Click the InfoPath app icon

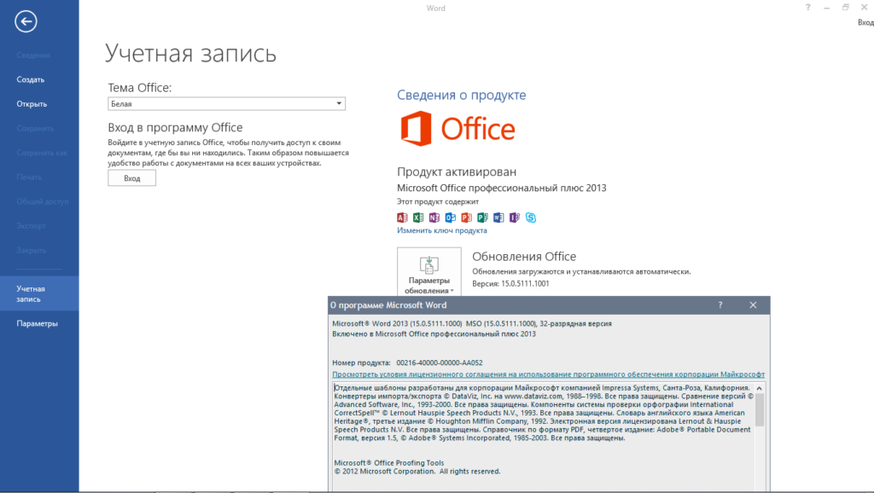(515, 217)
